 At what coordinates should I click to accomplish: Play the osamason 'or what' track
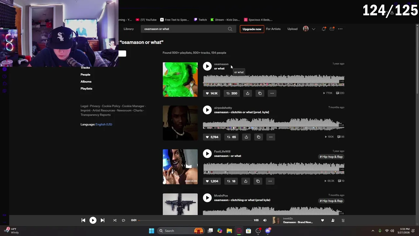tap(207, 66)
